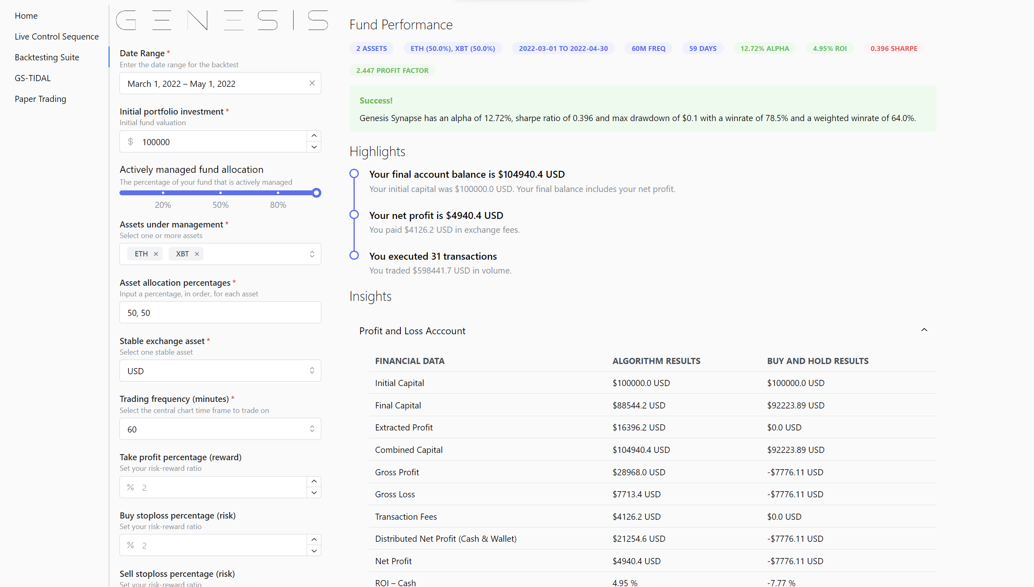Open the assets under management dropdown
The width and height of the screenshot is (1034, 587).
(312, 254)
